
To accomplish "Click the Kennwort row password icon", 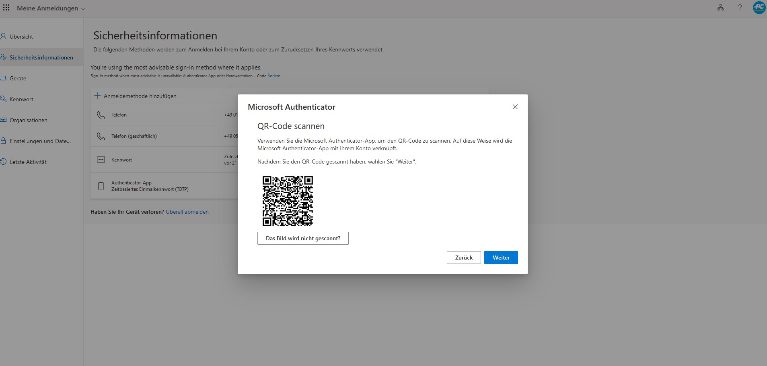I will (101, 160).
